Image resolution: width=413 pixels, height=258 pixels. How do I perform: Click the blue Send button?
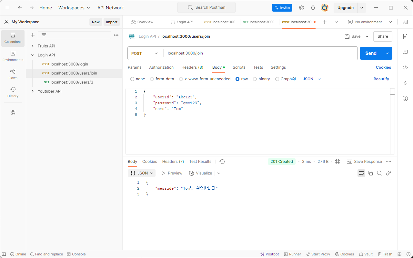coord(371,53)
